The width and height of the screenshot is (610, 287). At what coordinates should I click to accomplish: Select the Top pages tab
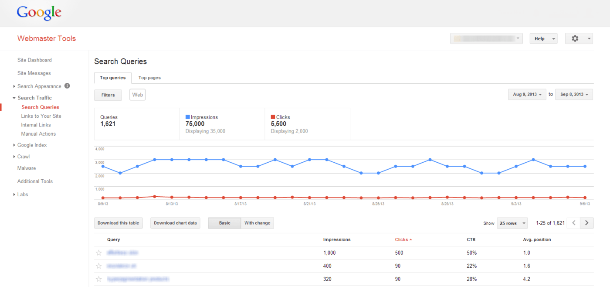click(x=149, y=78)
